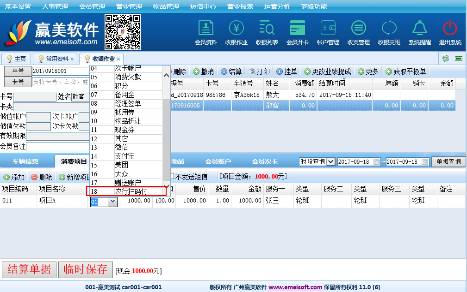
Task: Open 系统提醒 bell notification icon
Action: click(419, 29)
